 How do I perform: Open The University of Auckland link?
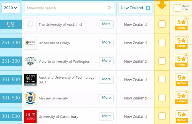point(60,25)
